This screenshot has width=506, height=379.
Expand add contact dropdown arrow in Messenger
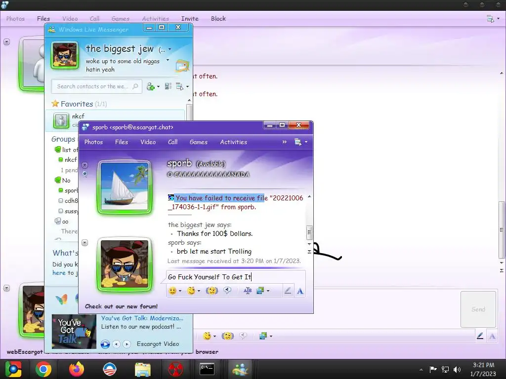(x=158, y=87)
